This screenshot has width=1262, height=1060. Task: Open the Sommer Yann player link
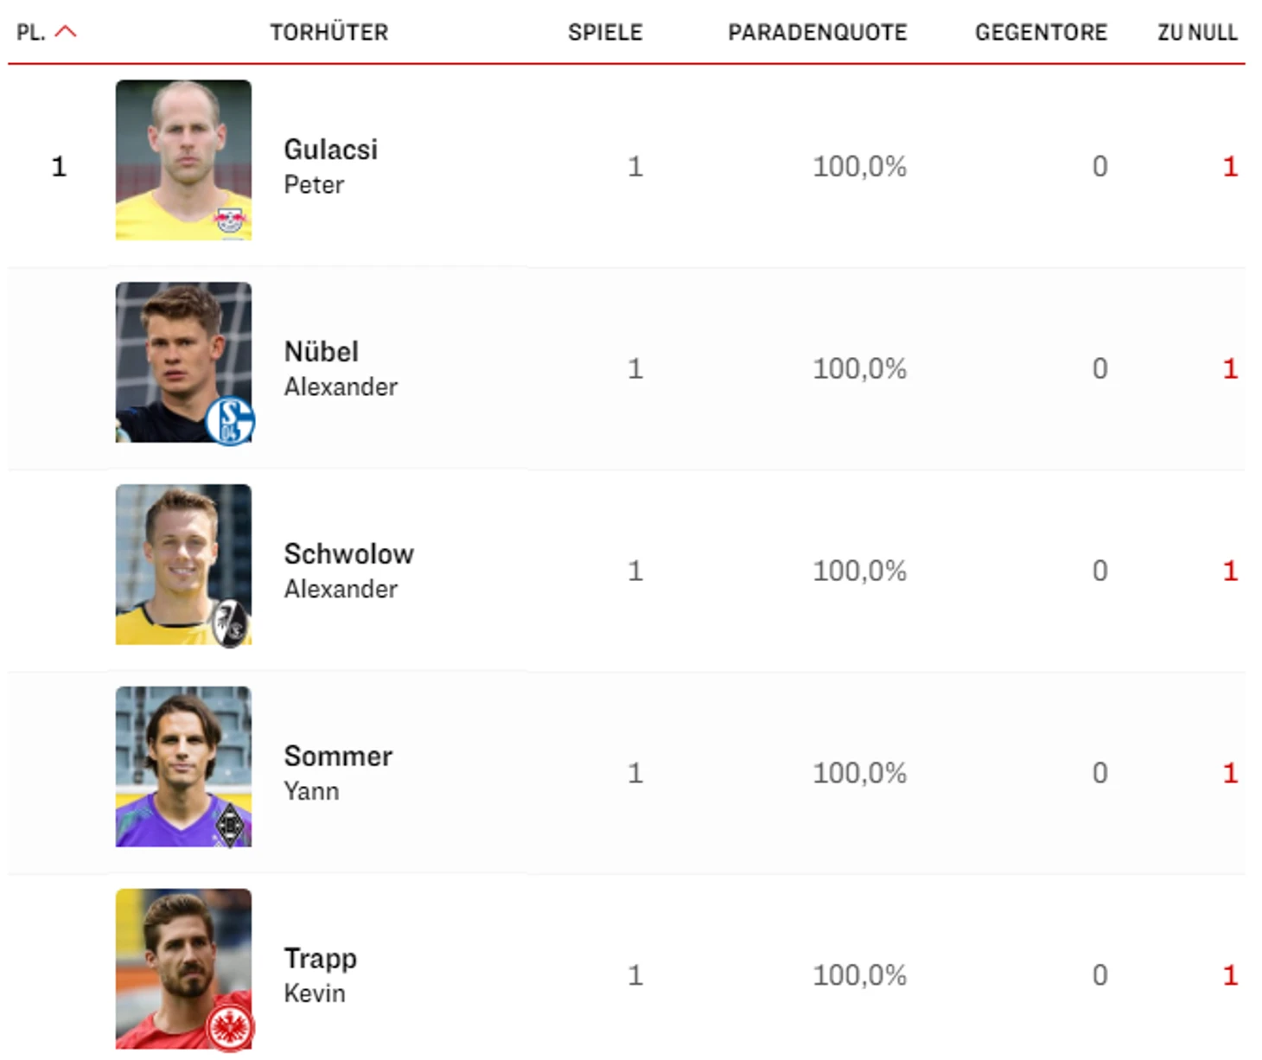point(338,772)
